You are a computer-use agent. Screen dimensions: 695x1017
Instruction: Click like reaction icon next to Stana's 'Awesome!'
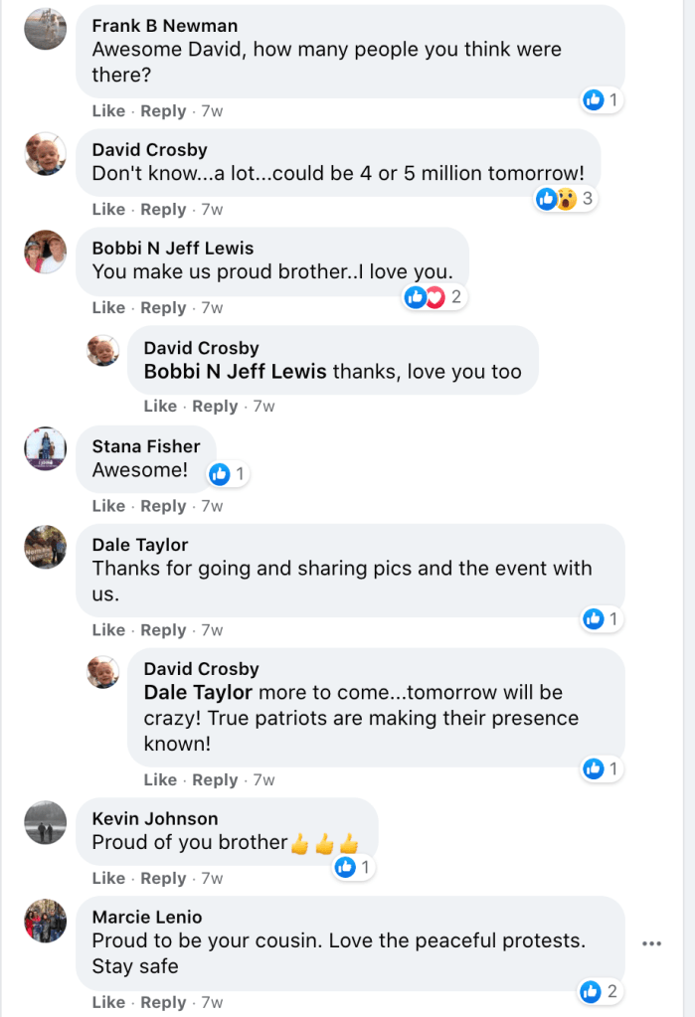click(x=220, y=474)
